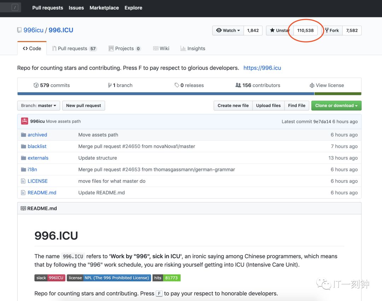The width and height of the screenshot is (382, 301).
Task: Expand the Clone or download menu
Action: pyautogui.click(x=336, y=106)
